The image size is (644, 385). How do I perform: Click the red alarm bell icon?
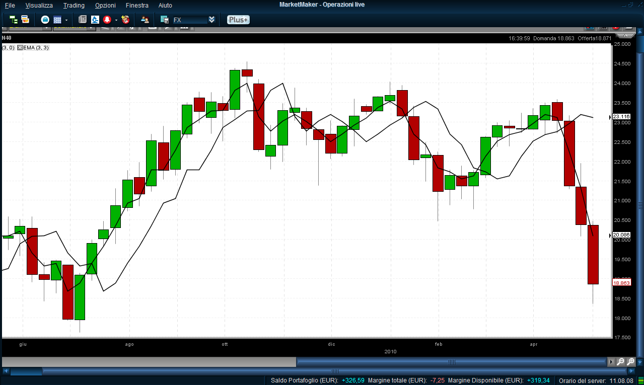pyautogui.click(x=107, y=20)
